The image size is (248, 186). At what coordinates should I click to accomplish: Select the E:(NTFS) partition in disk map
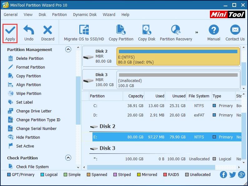coord(178,56)
